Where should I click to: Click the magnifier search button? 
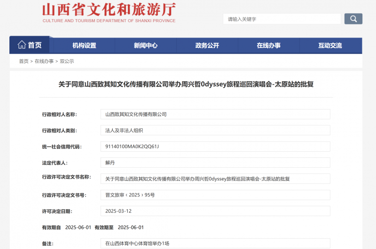coord(353,19)
